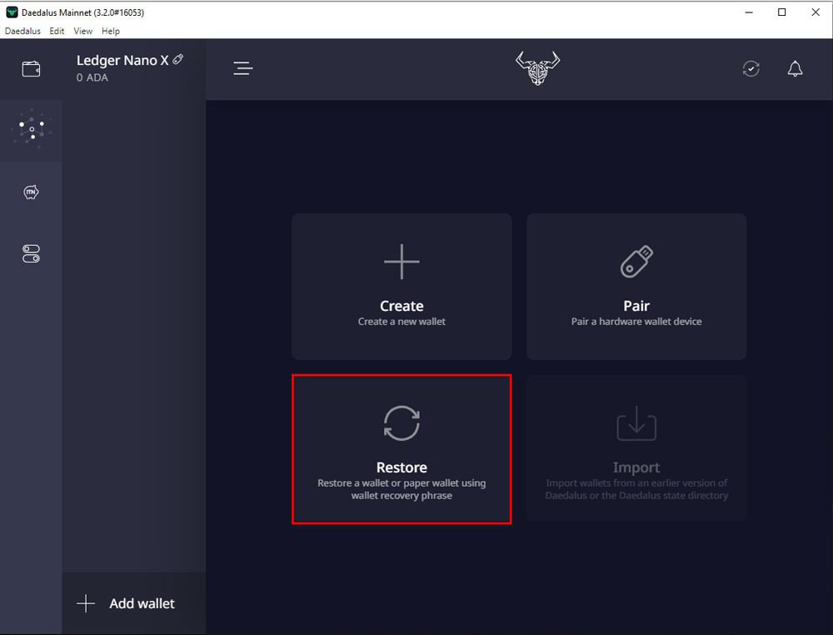Screen dimensions: 833x635
Task: Open the ITN rewards piggy bank icon
Action: [x=31, y=192]
